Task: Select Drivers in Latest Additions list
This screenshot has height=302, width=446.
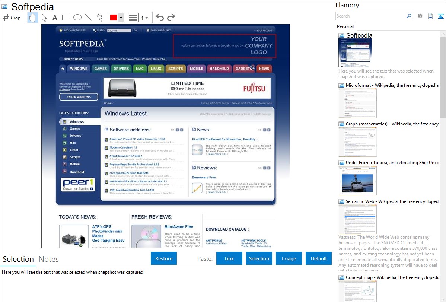Action: (x=75, y=136)
